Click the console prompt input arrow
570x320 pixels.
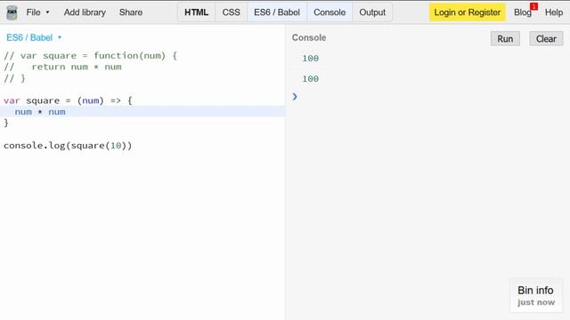click(295, 97)
